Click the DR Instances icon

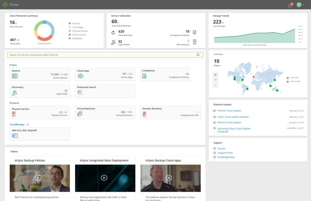pyautogui.click(x=195, y=42)
